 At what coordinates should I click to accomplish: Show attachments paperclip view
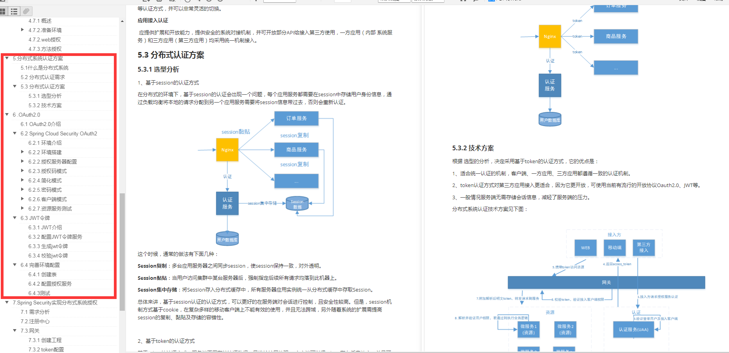[26, 11]
